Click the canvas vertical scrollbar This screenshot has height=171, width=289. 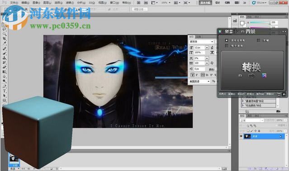pos(230,81)
